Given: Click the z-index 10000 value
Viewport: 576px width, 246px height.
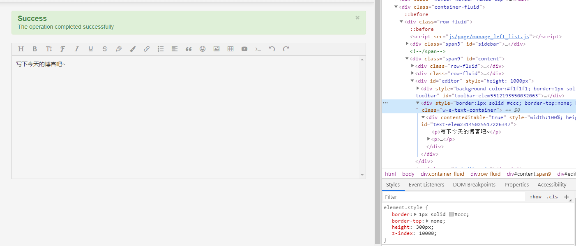Looking at the screenshot, I should 427,233.
